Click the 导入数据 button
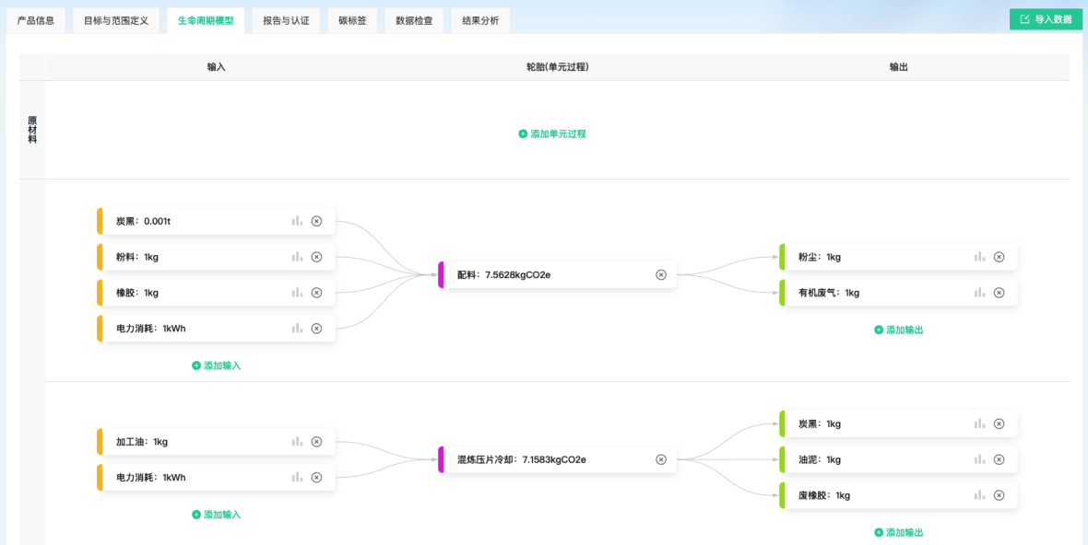Image resolution: width=1088 pixels, height=545 pixels. click(x=1046, y=19)
